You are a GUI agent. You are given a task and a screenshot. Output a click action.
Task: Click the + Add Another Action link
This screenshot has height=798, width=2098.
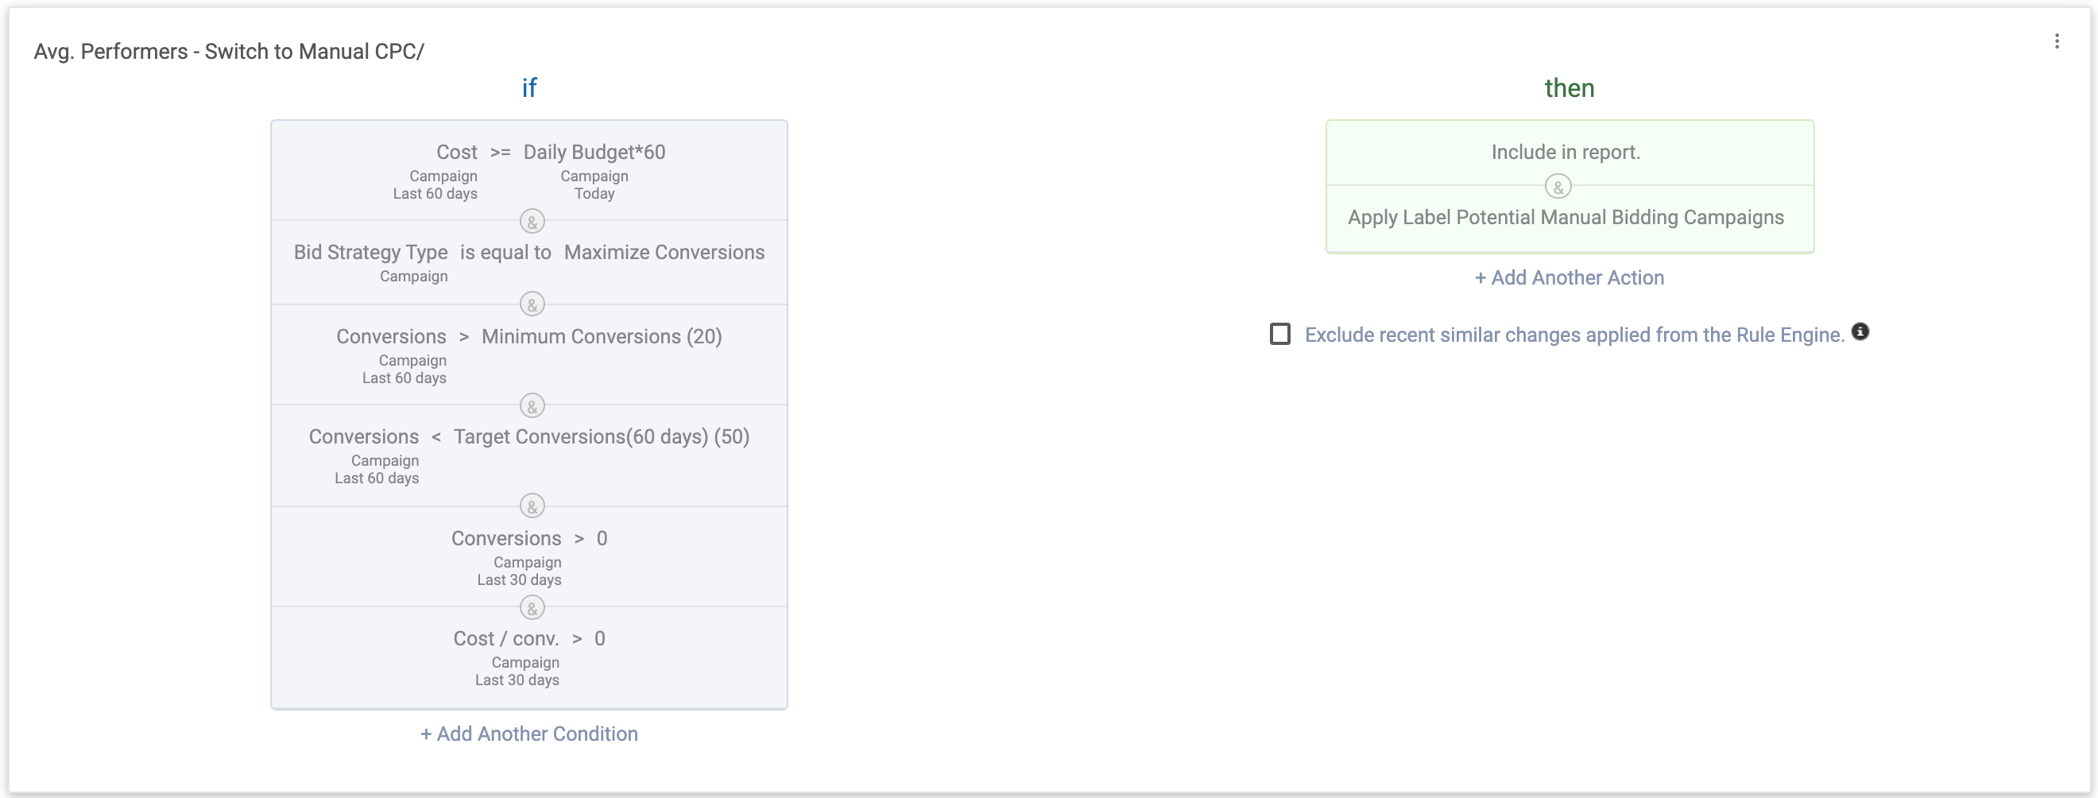pyautogui.click(x=1570, y=277)
